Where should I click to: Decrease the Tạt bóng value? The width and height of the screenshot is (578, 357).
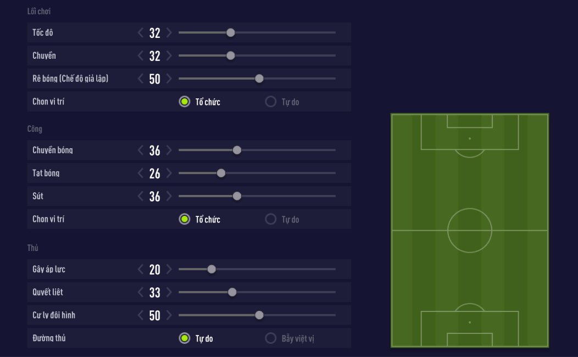(x=141, y=174)
